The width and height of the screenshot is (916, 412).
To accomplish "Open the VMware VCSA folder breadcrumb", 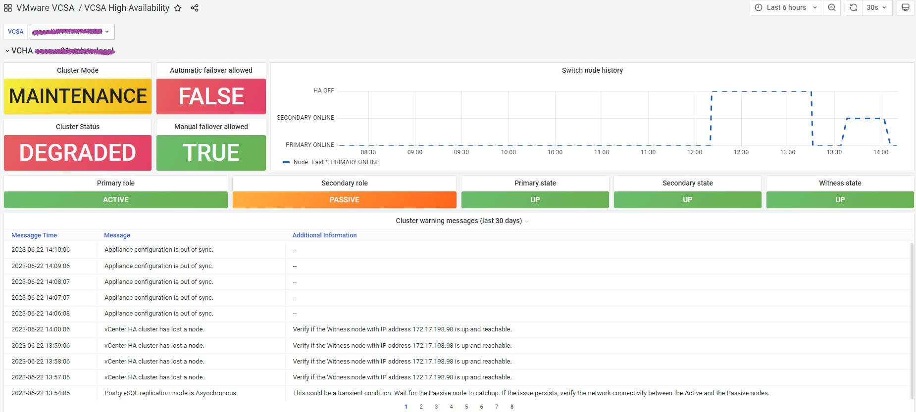I will coord(45,8).
